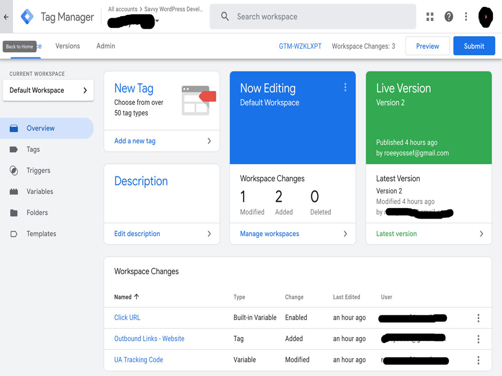This screenshot has width=502, height=376.
Task: Click the chevron beside Add a new tag
Action: pos(209,141)
